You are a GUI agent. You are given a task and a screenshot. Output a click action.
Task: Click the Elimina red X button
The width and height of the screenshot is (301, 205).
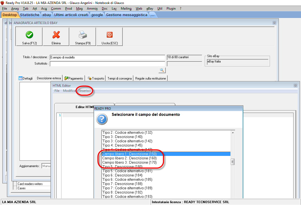pyautogui.click(x=56, y=37)
